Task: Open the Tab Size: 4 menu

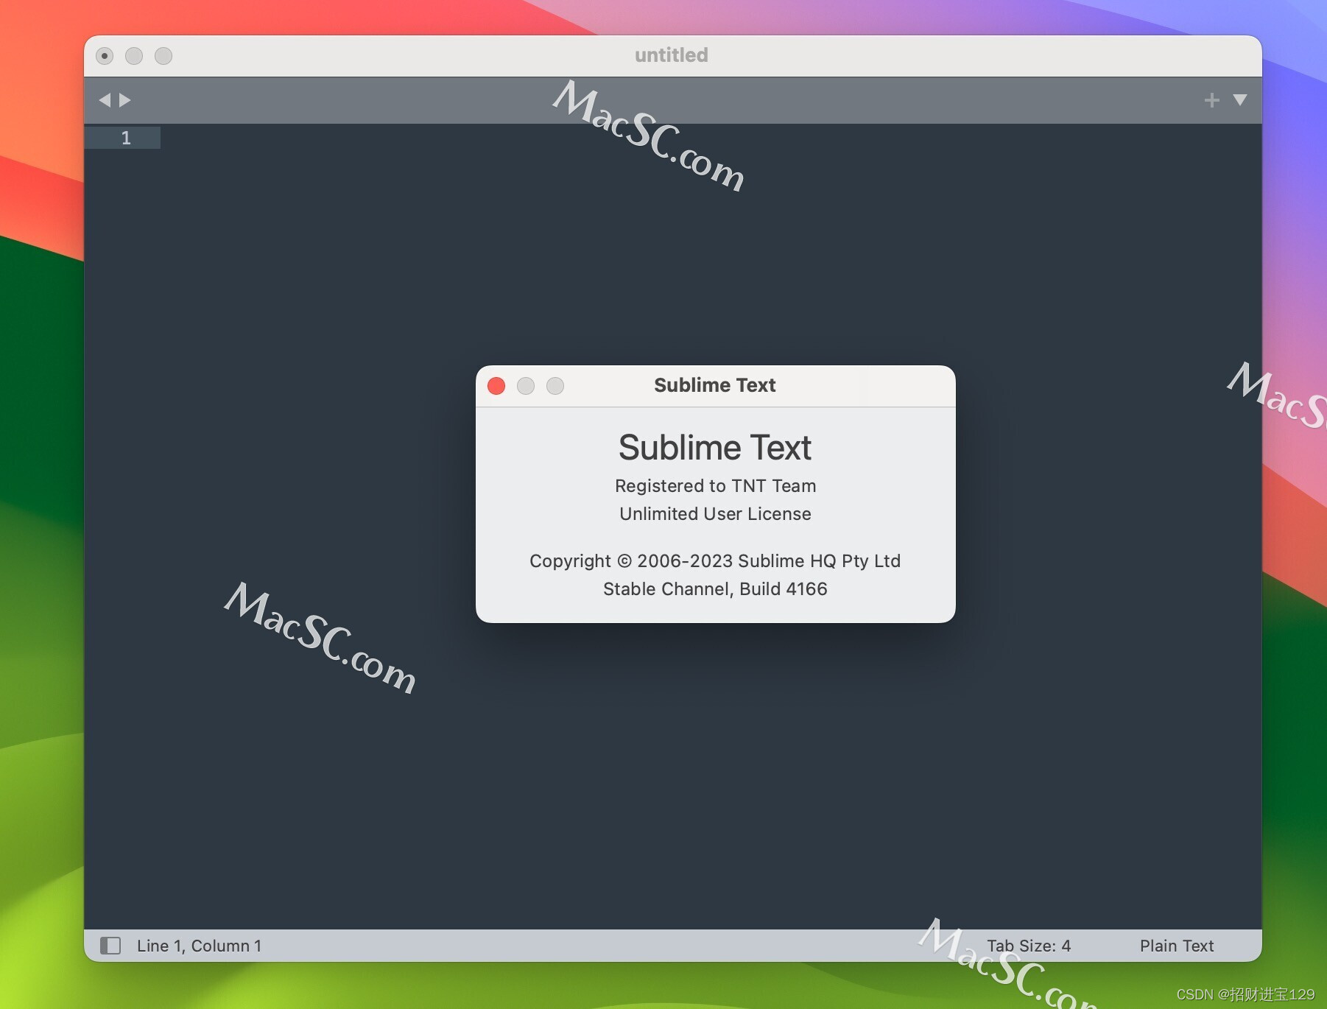Action: pyautogui.click(x=1029, y=946)
